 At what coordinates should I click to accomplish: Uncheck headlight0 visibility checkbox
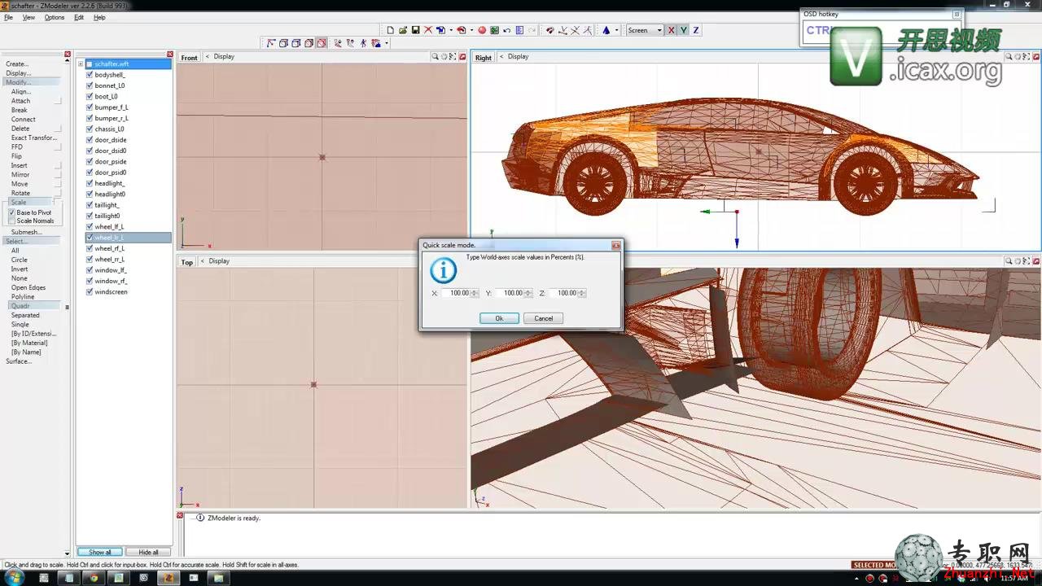(90, 194)
